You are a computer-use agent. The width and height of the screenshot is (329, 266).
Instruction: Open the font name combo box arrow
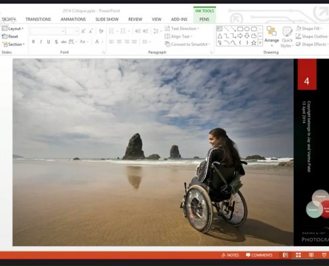pos(63,31)
